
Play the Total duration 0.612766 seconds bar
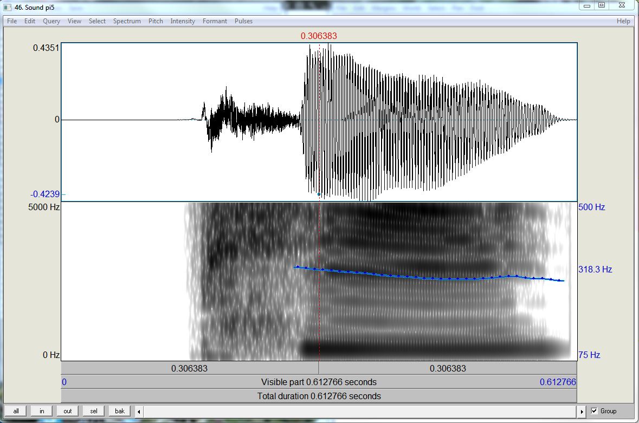click(x=319, y=396)
